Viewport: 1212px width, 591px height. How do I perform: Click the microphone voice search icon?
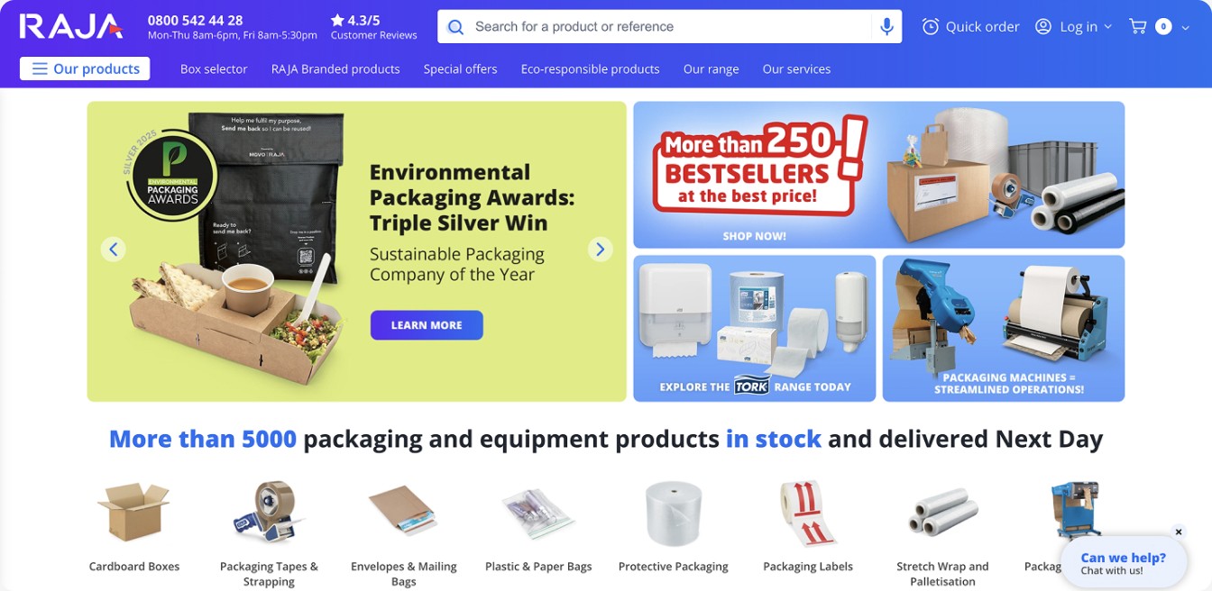click(x=886, y=27)
